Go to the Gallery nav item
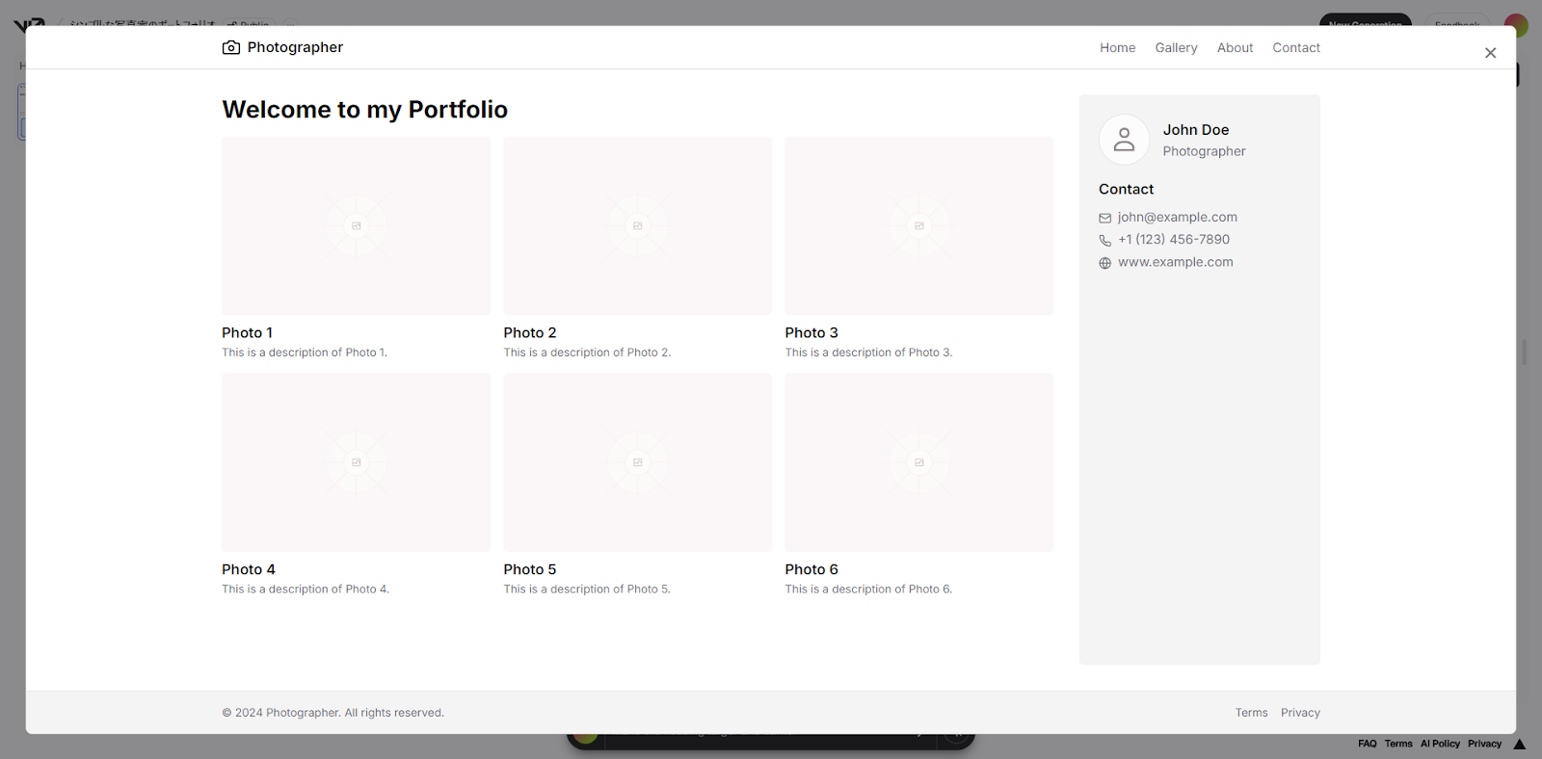1542x759 pixels. 1176,47
